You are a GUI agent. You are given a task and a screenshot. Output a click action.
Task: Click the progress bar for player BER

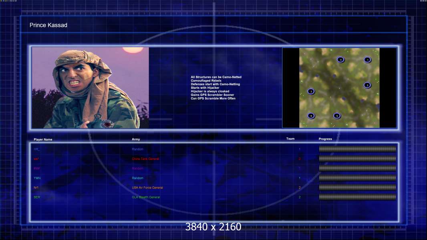(x=358, y=197)
